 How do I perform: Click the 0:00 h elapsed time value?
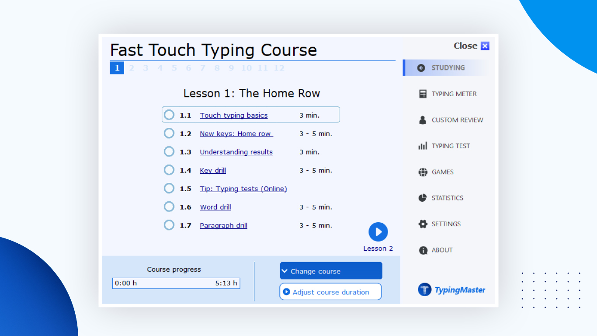tap(126, 283)
